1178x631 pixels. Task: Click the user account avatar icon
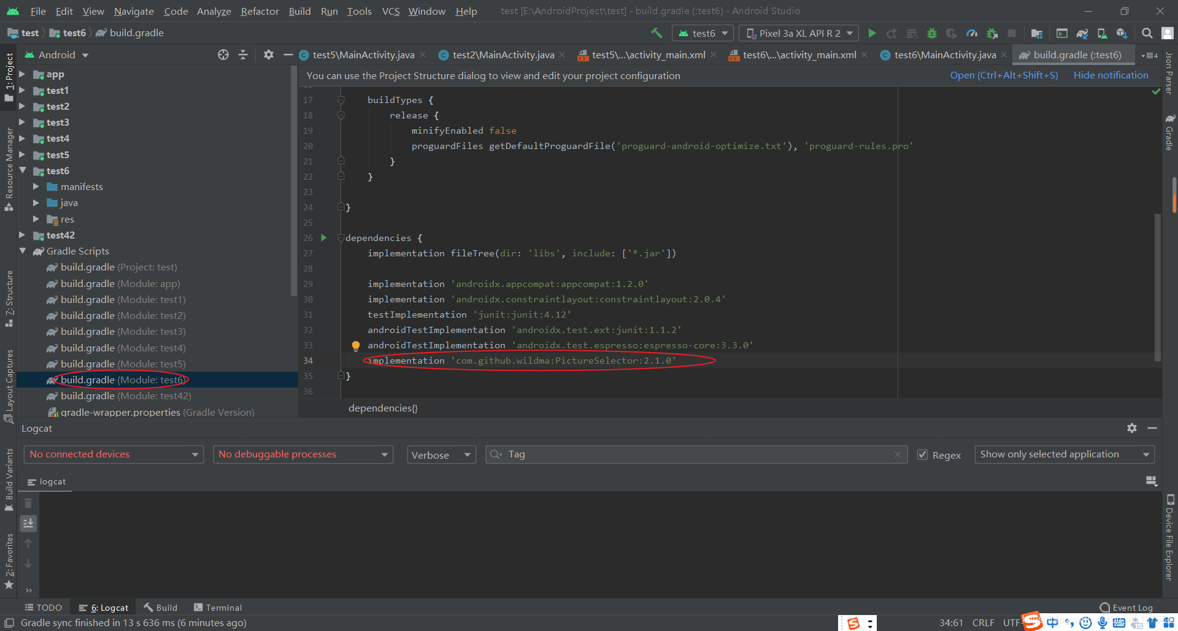(1168, 33)
